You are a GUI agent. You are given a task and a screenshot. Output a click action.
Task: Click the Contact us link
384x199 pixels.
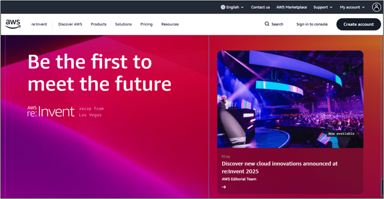point(260,7)
